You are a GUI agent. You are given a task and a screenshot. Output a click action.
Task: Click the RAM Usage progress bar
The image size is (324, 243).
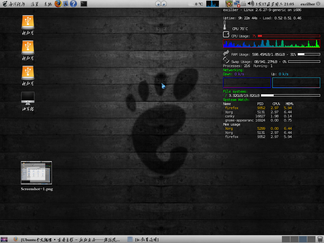coord(309,54)
